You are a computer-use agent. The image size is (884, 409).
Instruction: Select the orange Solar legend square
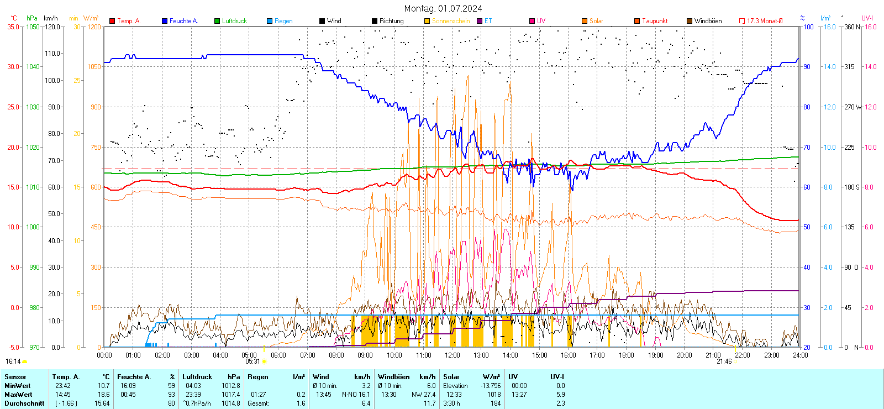585,21
